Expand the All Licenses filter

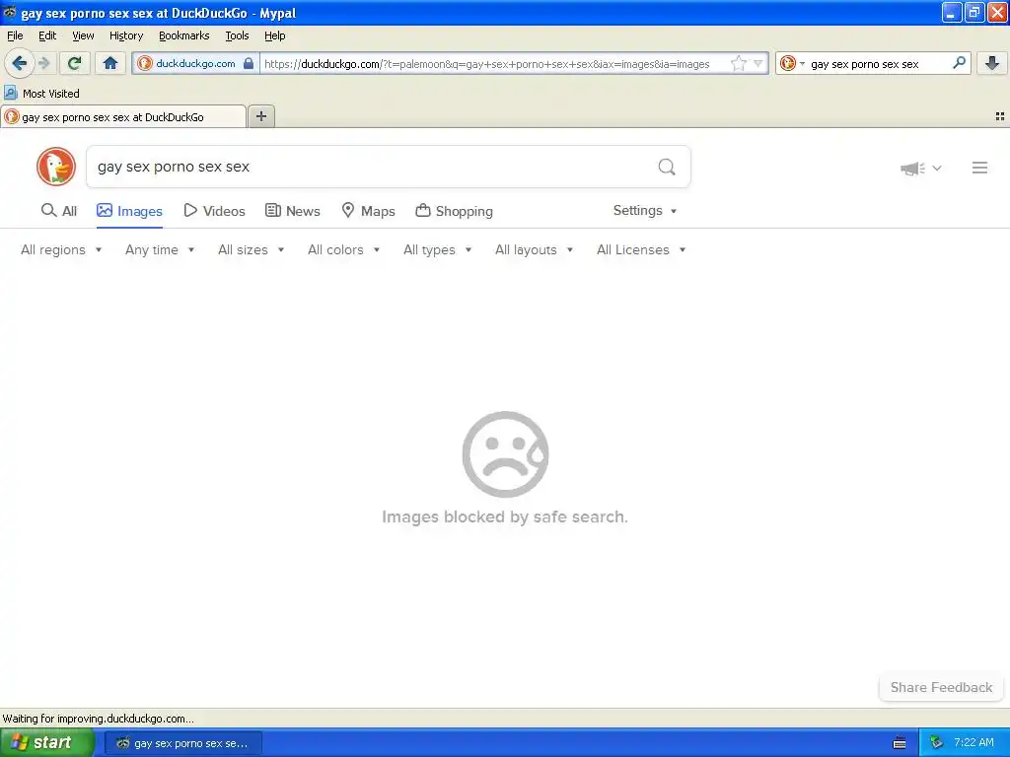pyautogui.click(x=641, y=249)
